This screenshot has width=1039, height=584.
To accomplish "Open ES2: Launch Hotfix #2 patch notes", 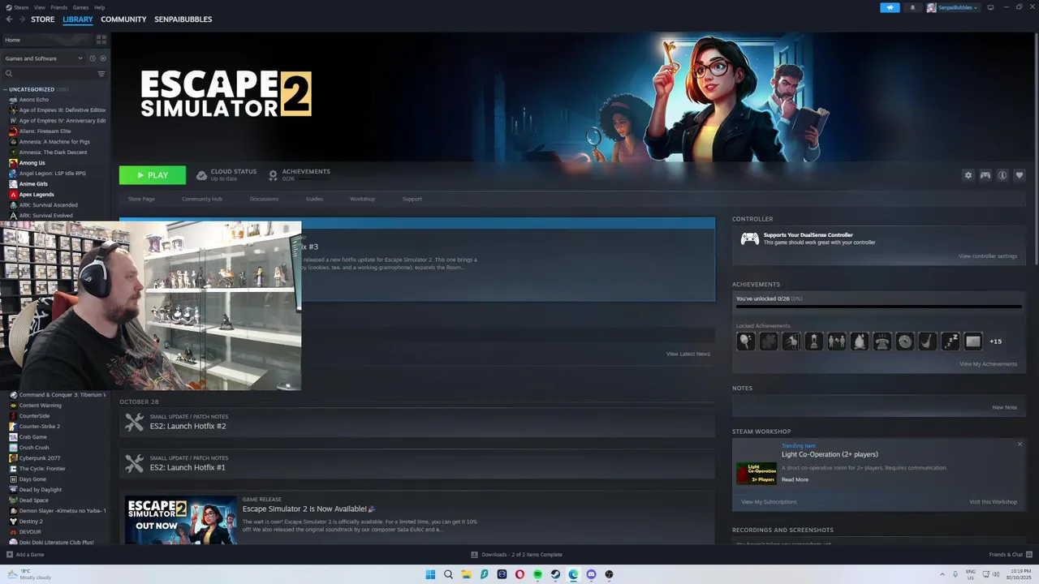I will (416, 422).
